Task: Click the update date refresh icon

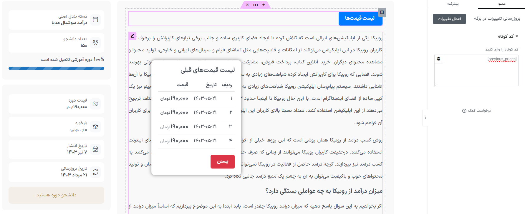Action: (95, 172)
